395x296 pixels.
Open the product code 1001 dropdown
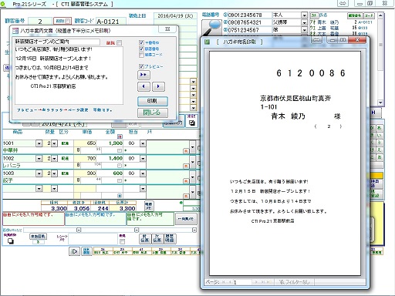coord(39,143)
